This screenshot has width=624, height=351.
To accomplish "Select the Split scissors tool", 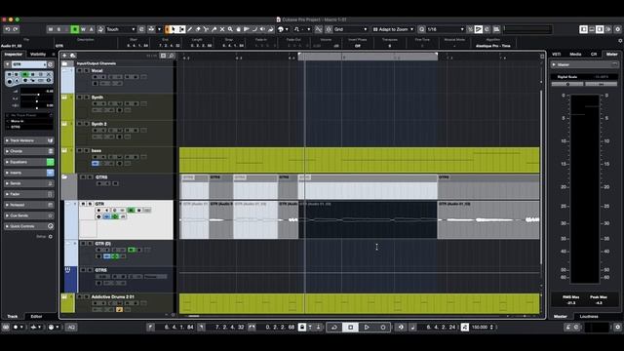I will point(206,29).
